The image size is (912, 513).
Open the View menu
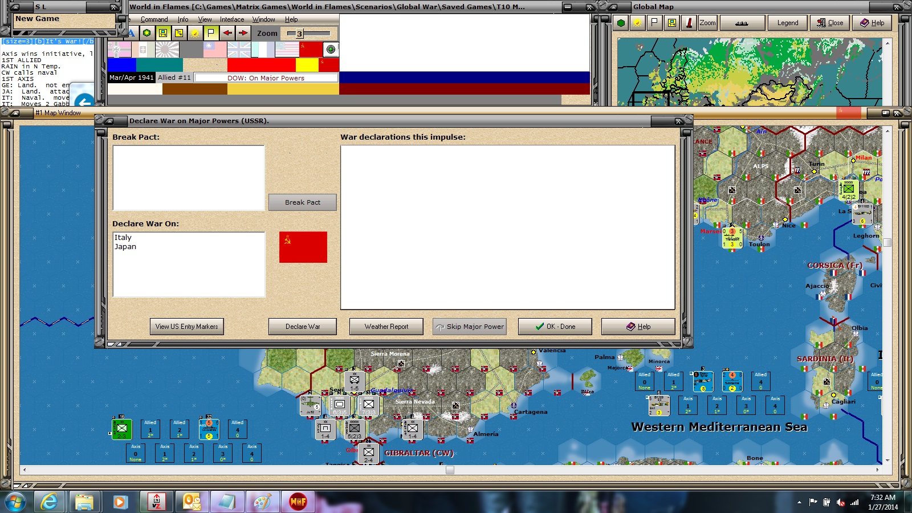coord(205,19)
